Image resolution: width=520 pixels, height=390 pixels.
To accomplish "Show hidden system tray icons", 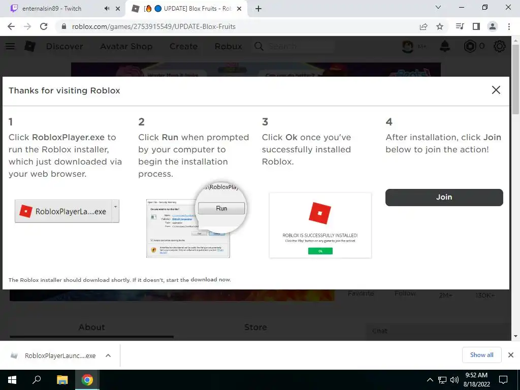I will pos(430,380).
